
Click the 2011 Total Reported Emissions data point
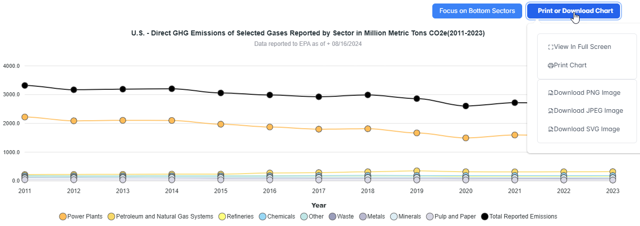click(x=25, y=85)
